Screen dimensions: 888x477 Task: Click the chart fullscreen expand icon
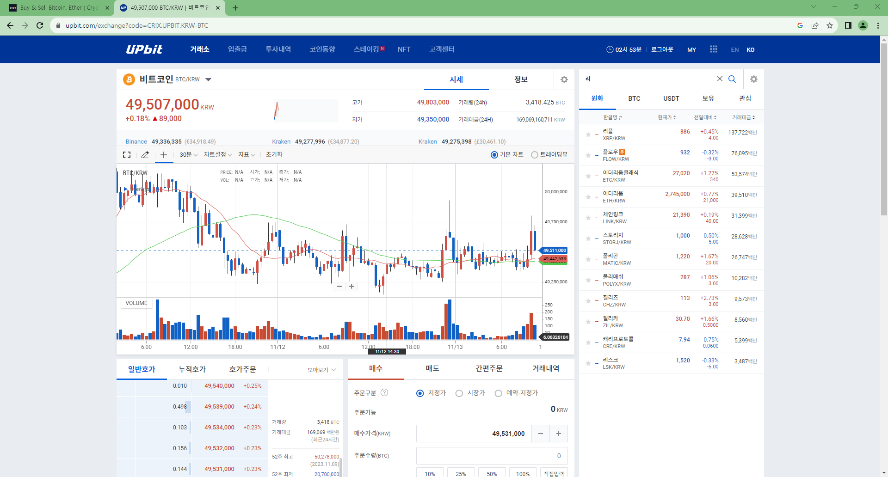point(127,155)
